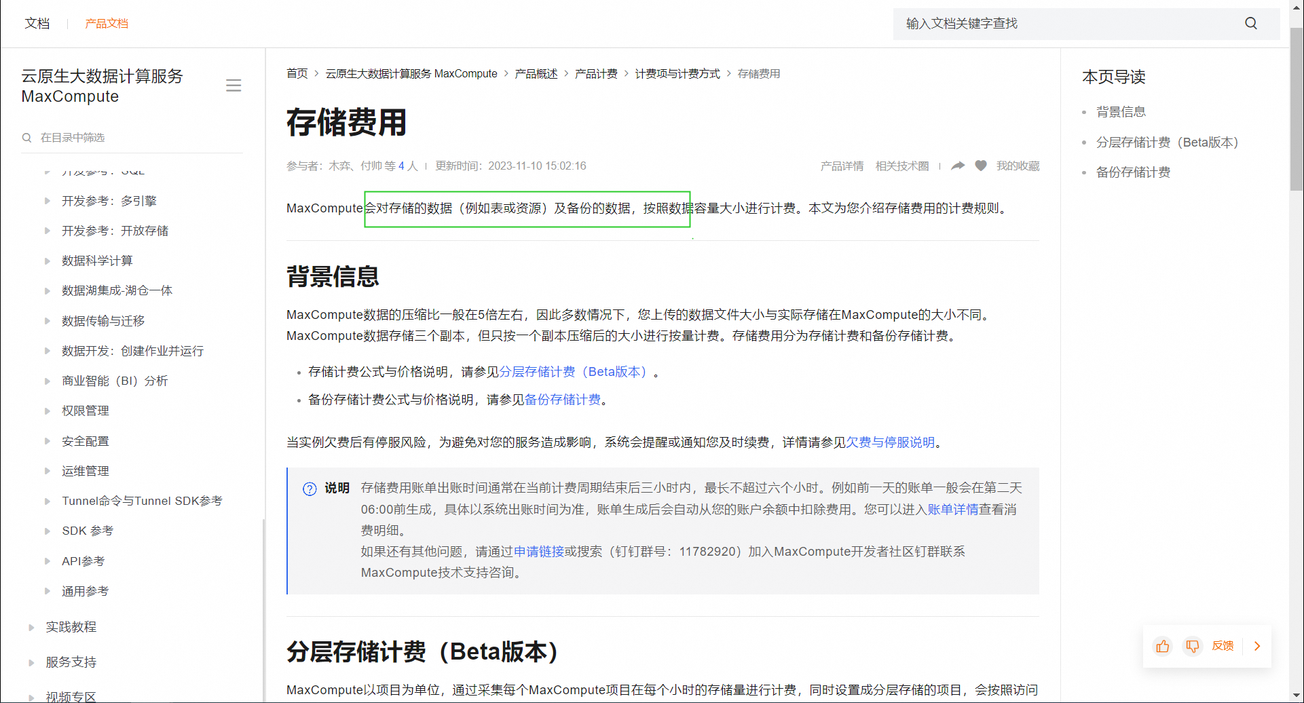The width and height of the screenshot is (1304, 703).
Task: Click 反馈 feedback button
Action: (x=1223, y=646)
